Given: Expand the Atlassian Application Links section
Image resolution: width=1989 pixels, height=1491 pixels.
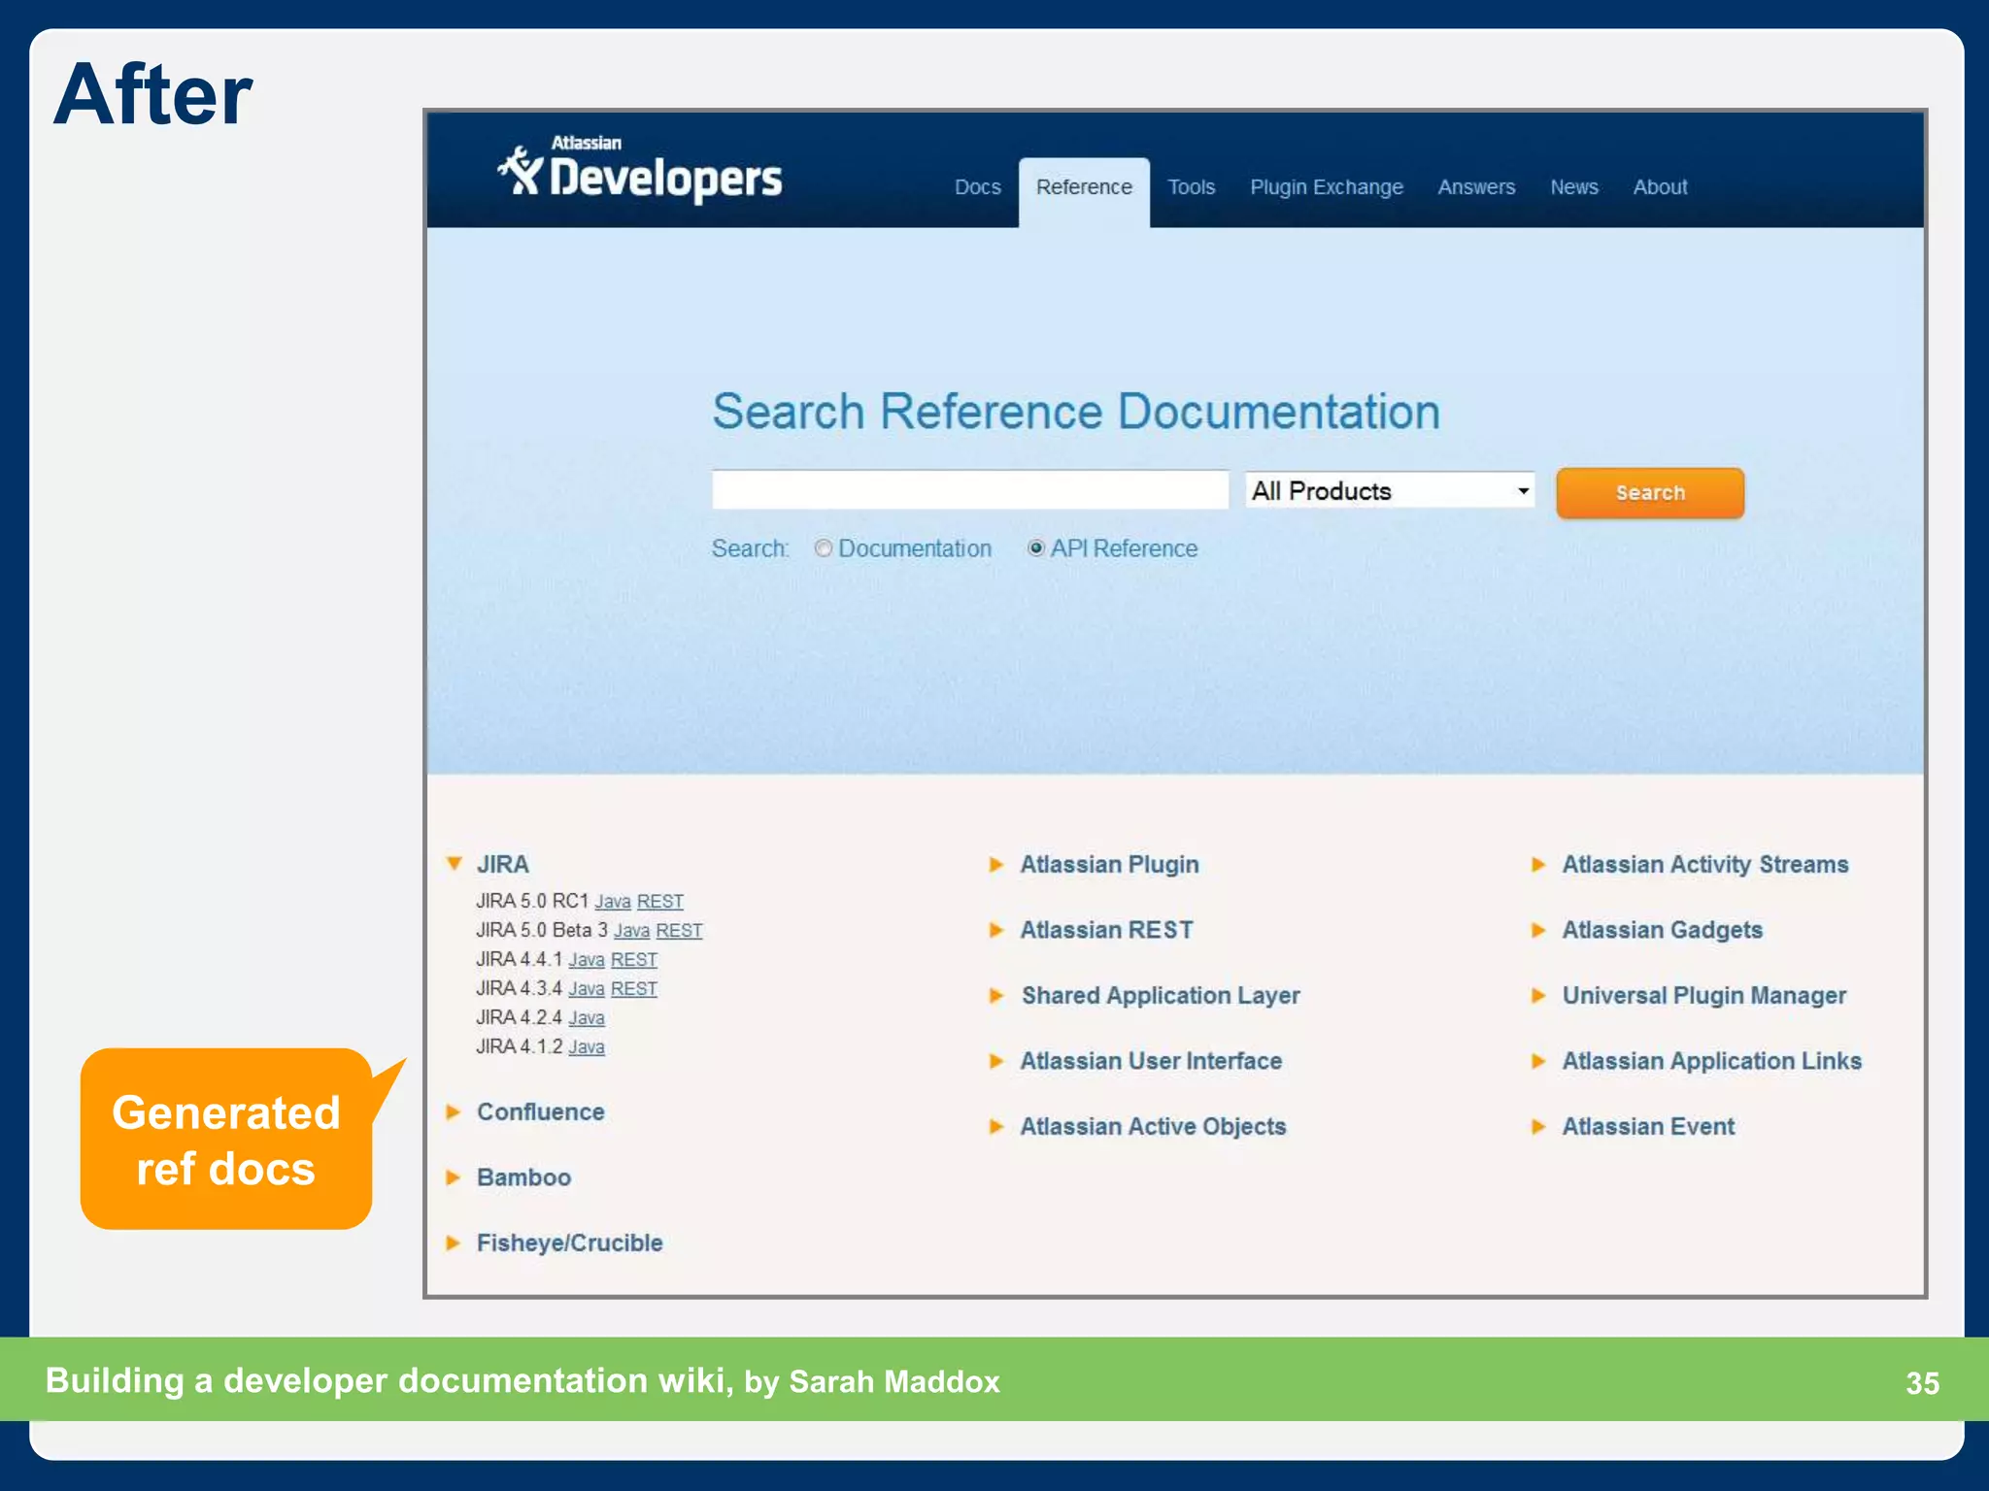Looking at the screenshot, I should [x=1537, y=1061].
